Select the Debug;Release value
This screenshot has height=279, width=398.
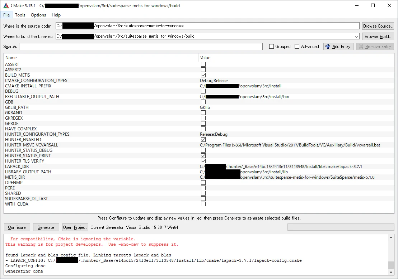pyautogui.click(x=214, y=80)
